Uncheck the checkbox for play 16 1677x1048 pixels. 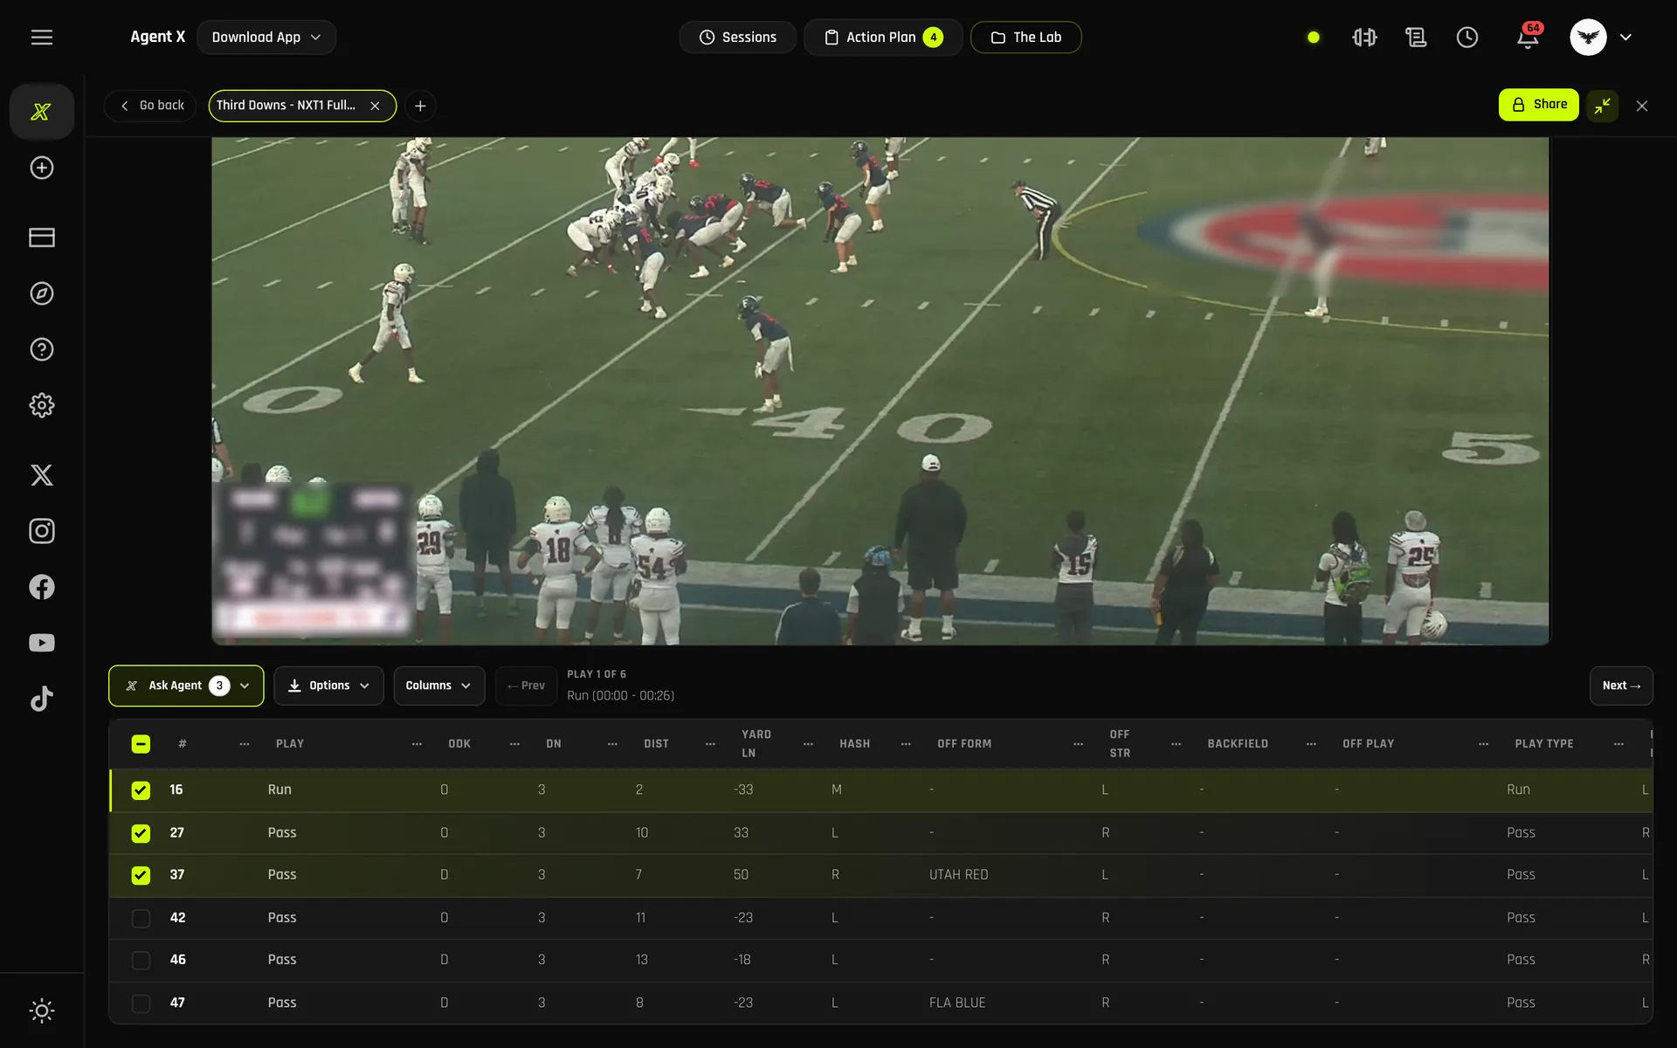[141, 790]
